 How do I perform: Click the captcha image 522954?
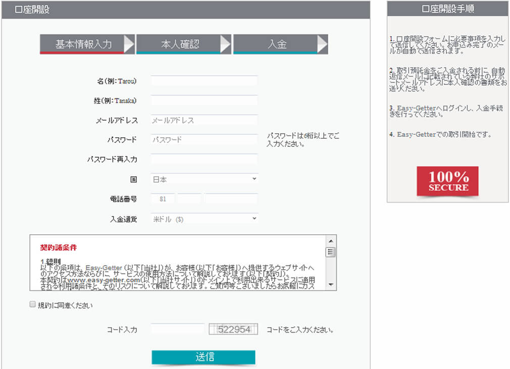(x=233, y=329)
